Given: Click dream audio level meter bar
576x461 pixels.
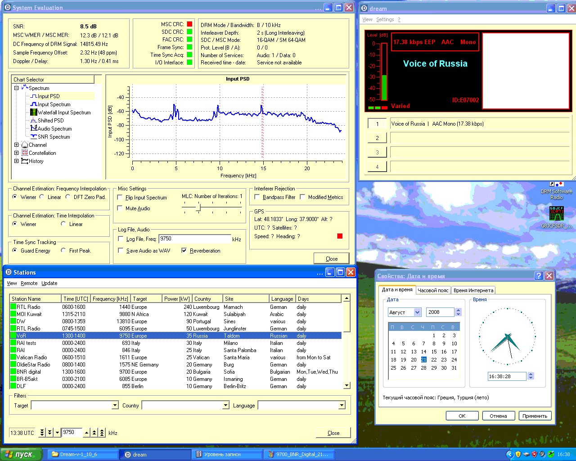Looking at the screenshot, I should pyautogui.click(x=384, y=72).
